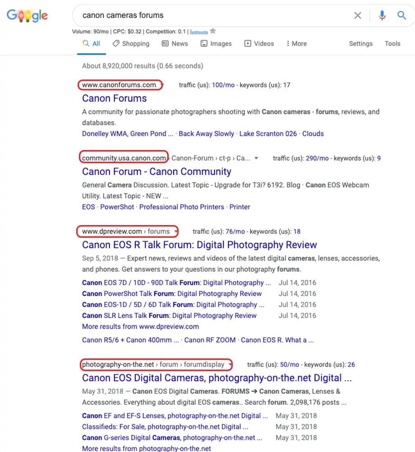
Task: Switch to the News tab
Action: 175,43
